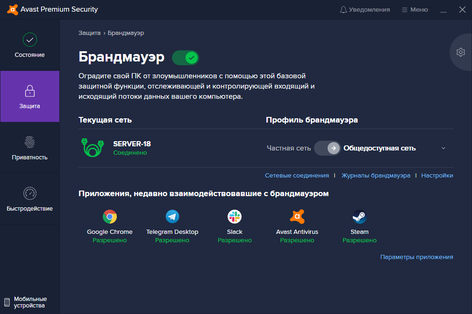The image size is (472, 314).
Task: Click the Steam app icon
Action: [359, 217]
